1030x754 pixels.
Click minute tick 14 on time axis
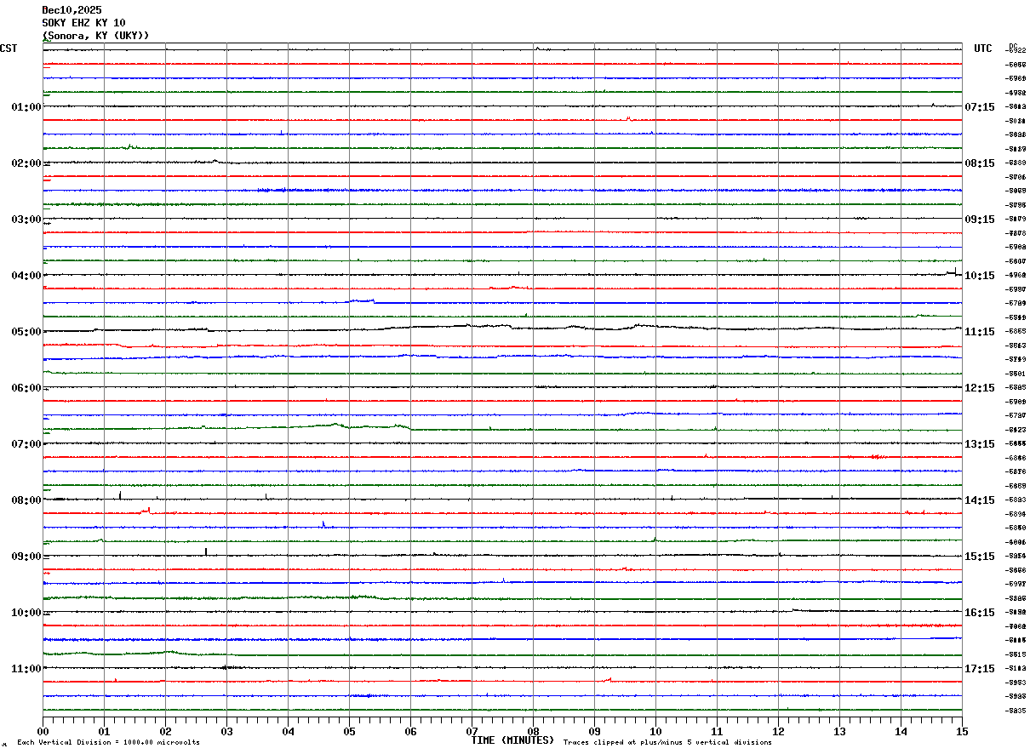(x=901, y=731)
